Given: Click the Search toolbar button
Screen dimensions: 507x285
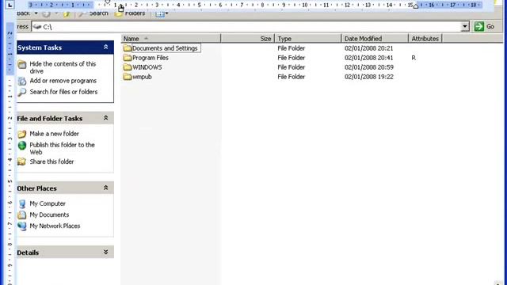Looking at the screenshot, I should (93, 13).
